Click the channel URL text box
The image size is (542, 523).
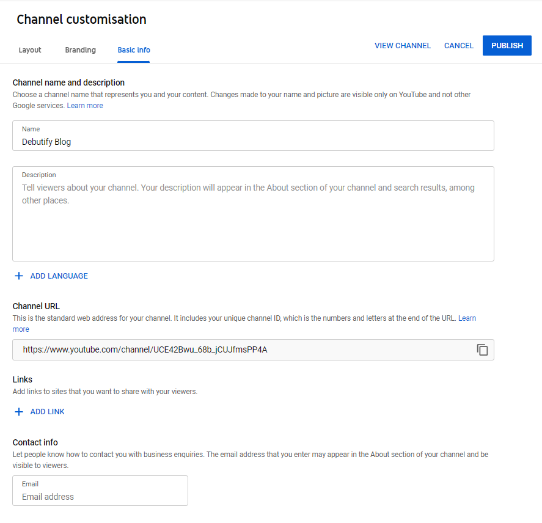pyautogui.click(x=253, y=349)
